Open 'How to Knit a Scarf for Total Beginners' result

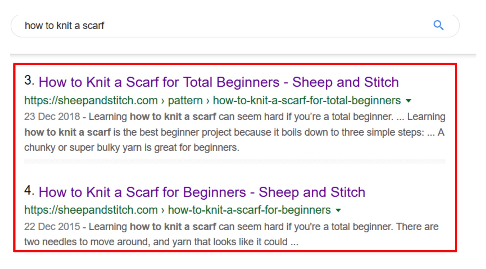[x=219, y=82]
